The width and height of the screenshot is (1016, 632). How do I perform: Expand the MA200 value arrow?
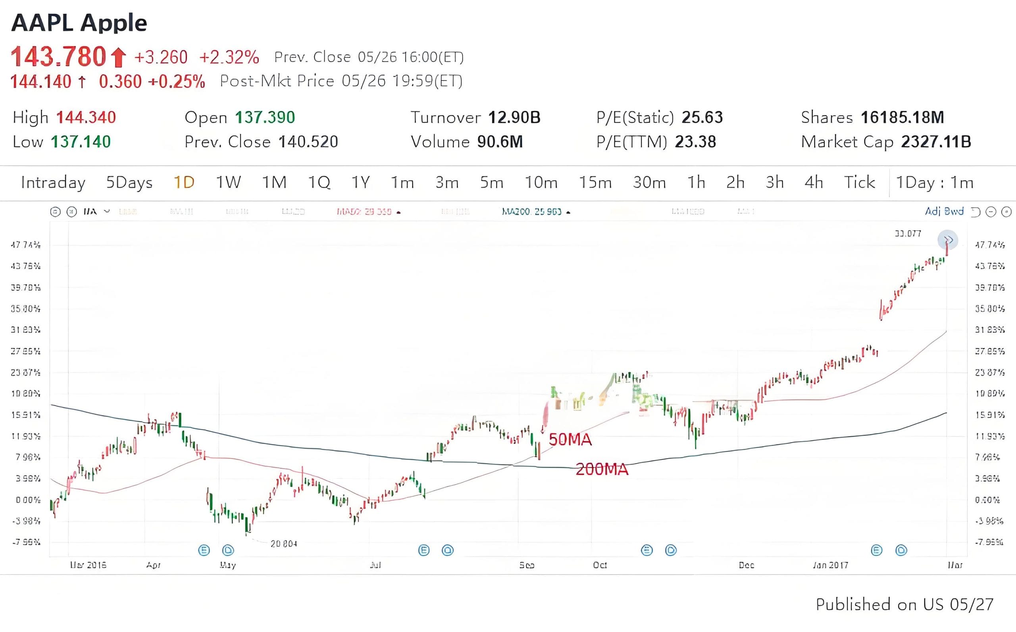568,213
